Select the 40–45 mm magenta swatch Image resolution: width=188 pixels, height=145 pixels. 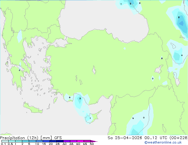(80, 141)
